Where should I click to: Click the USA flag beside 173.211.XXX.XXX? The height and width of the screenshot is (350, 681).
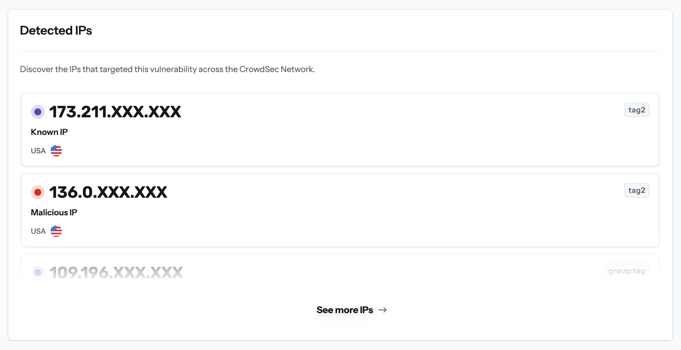pyautogui.click(x=56, y=150)
